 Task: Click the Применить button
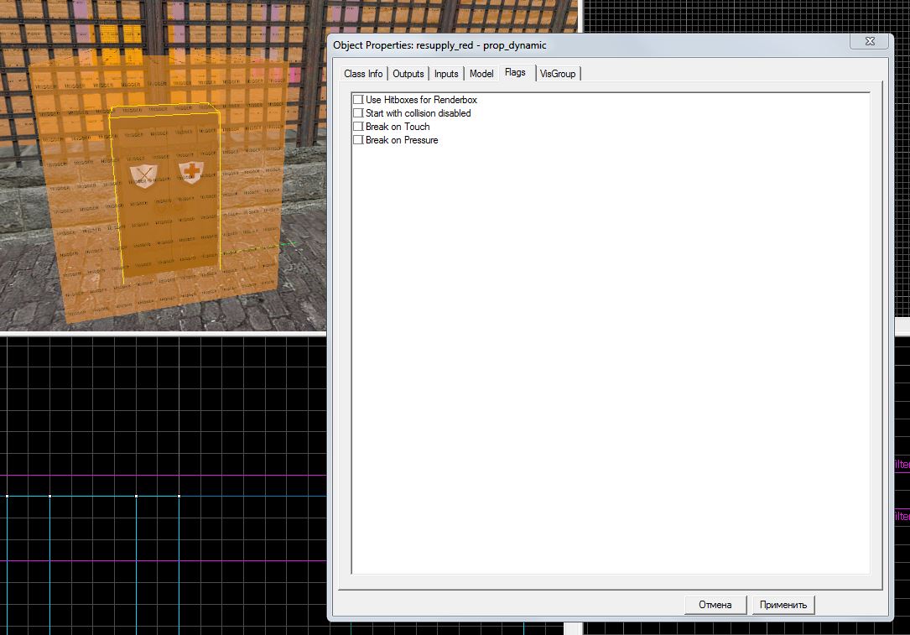tap(783, 605)
